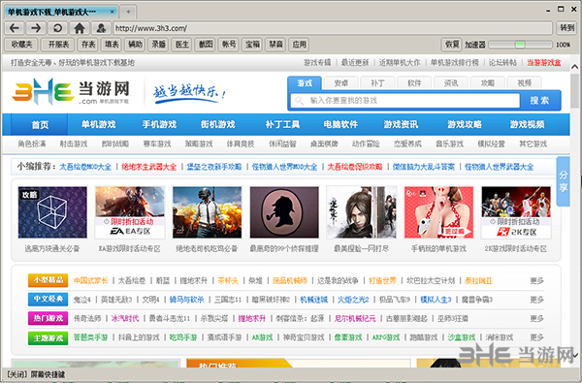Click the red 当游游戏盒 link
Viewport: 582px width, 383px height.
click(544, 63)
